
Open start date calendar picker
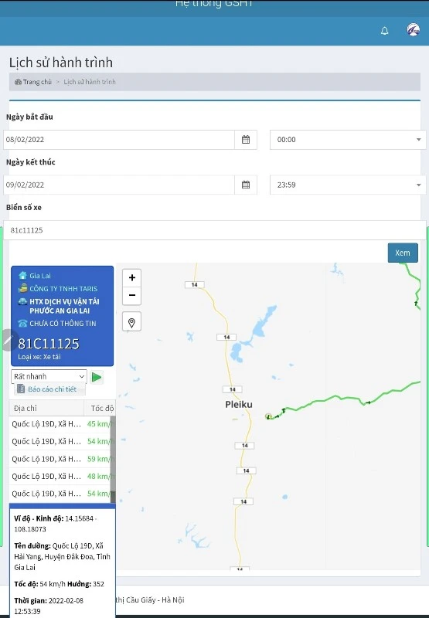pos(246,140)
